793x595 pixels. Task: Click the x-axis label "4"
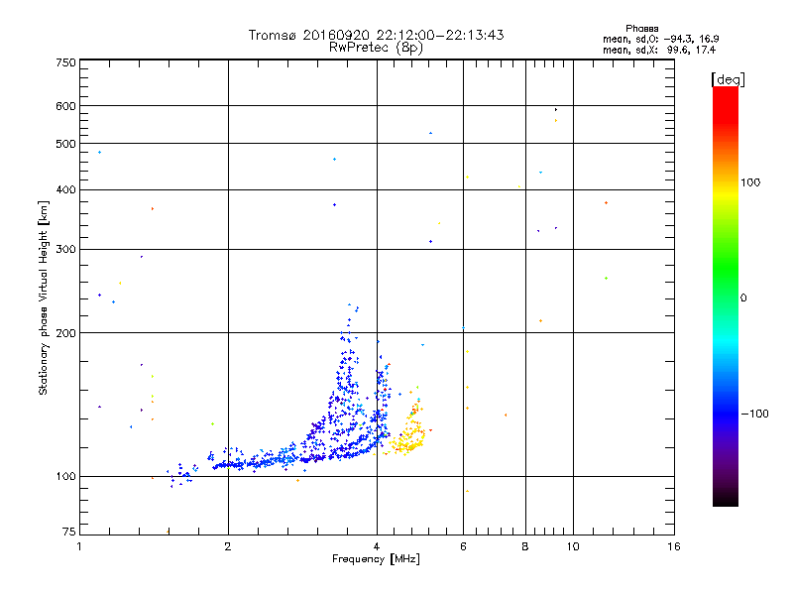pyautogui.click(x=377, y=547)
